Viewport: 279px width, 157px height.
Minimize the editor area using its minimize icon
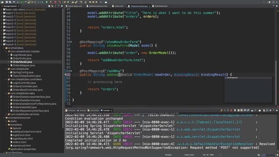273,6
